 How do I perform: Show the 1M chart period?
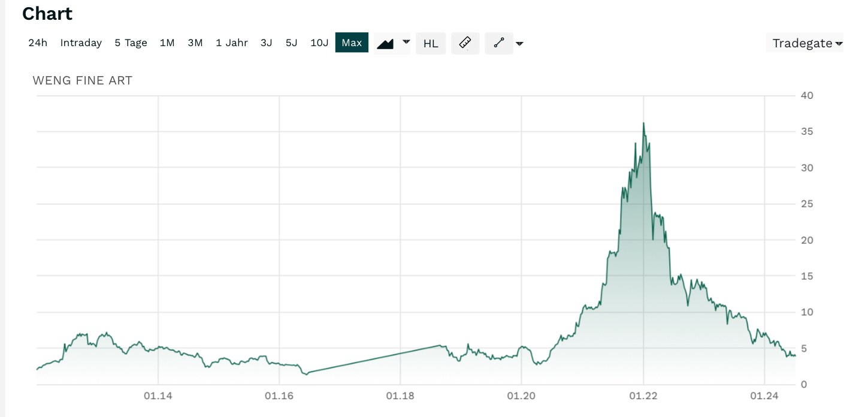167,43
